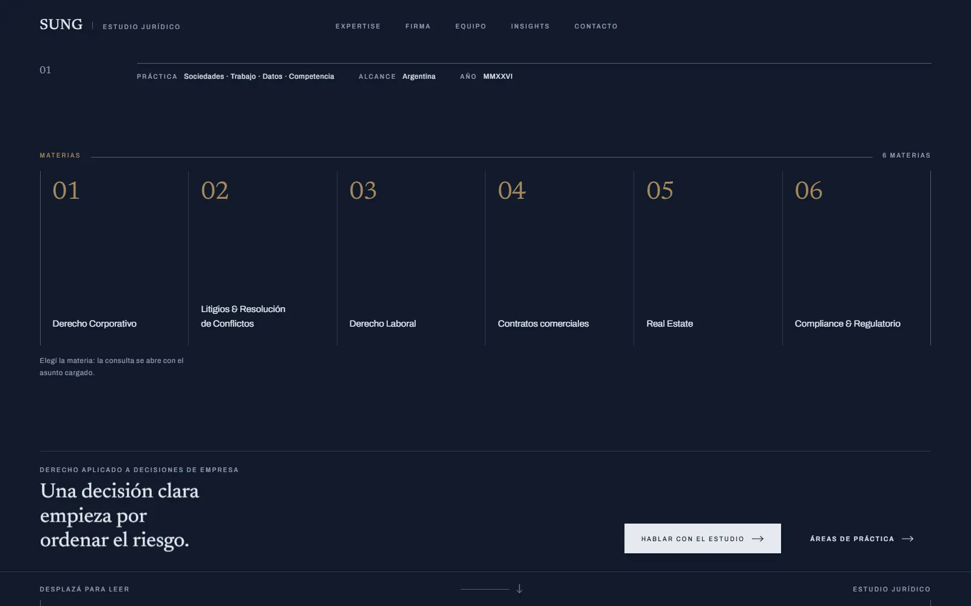This screenshot has height=606, width=971.
Task: Open the Insights navigation link
Action: [x=530, y=26]
